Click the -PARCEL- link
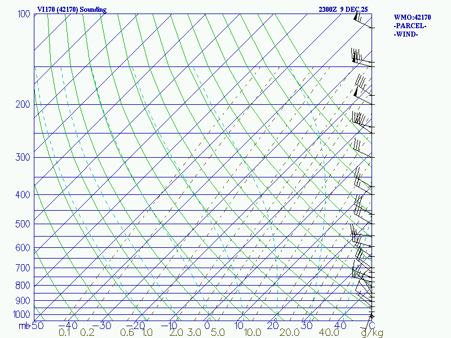 point(410,26)
